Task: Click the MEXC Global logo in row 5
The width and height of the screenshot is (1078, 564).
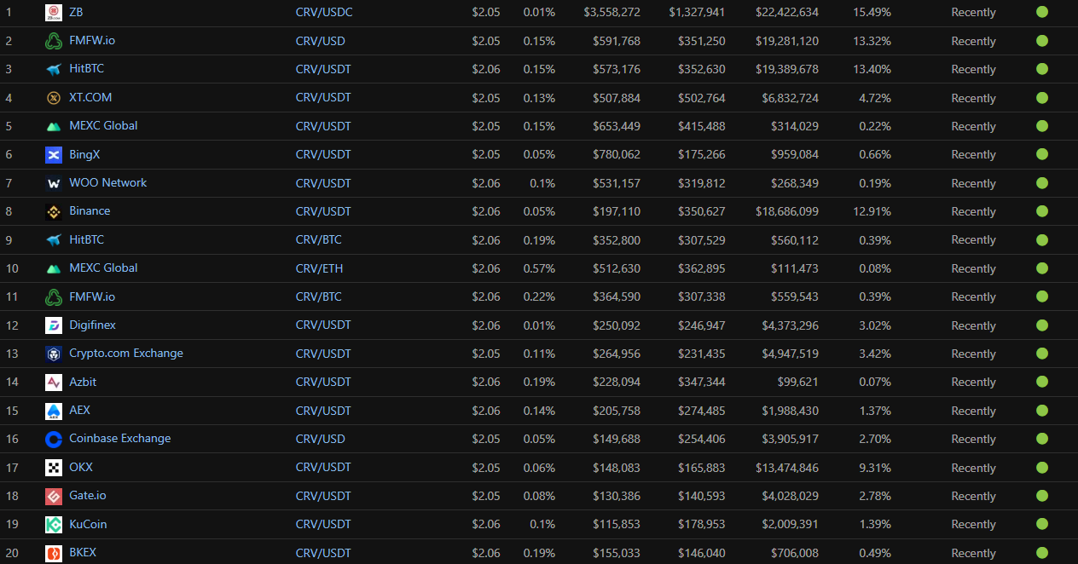Action: coord(54,126)
